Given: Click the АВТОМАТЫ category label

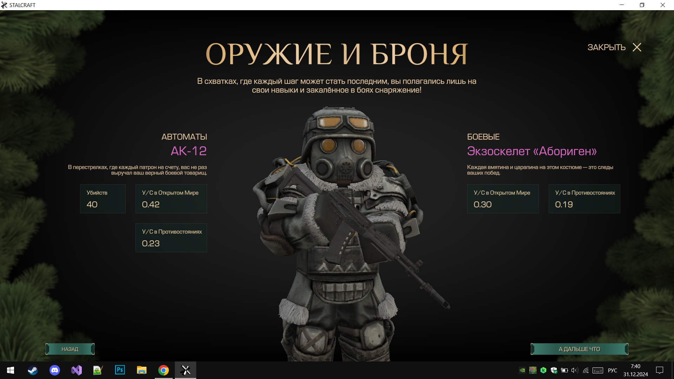Looking at the screenshot, I should point(184,137).
